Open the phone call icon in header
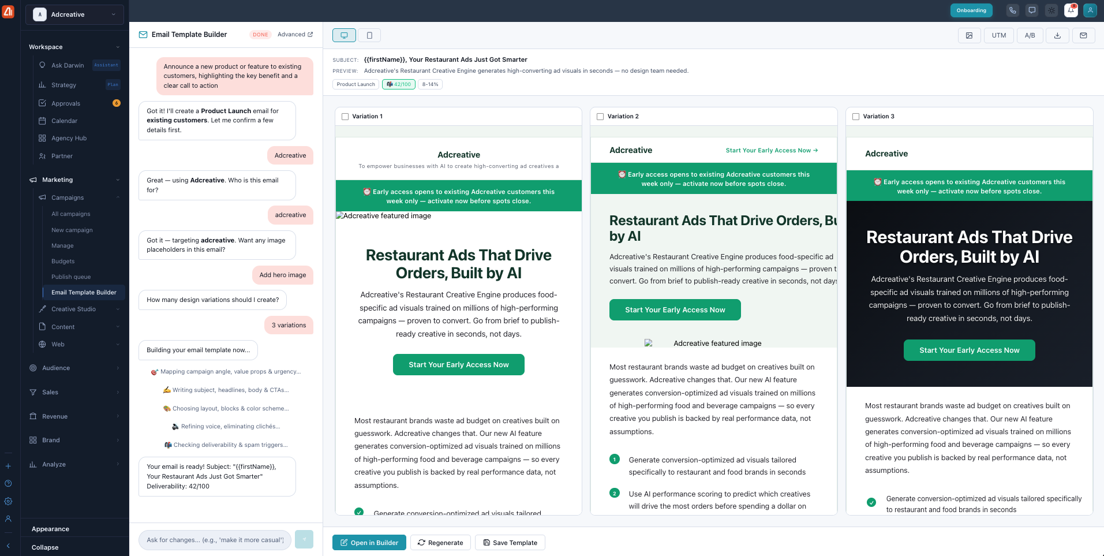This screenshot has height=556, width=1104. click(x=1012, y=10)
